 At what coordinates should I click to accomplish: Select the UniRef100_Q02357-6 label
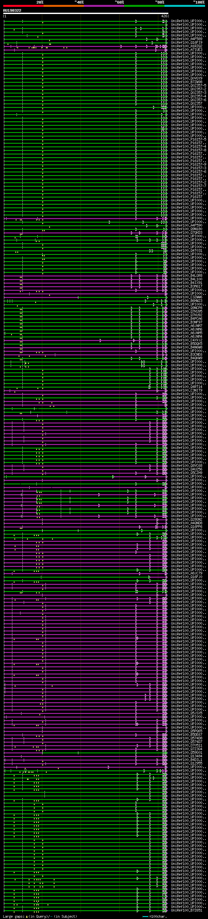point(188,100)
